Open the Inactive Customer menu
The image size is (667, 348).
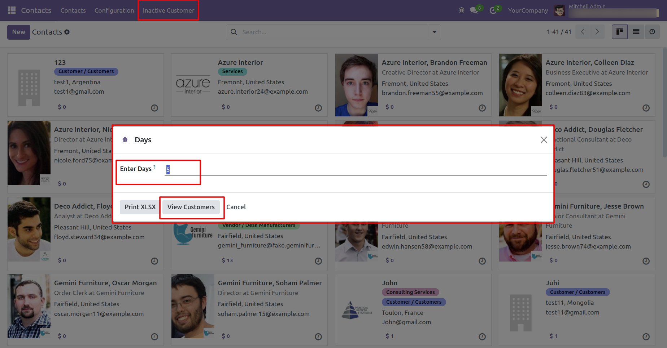(169, 10)
